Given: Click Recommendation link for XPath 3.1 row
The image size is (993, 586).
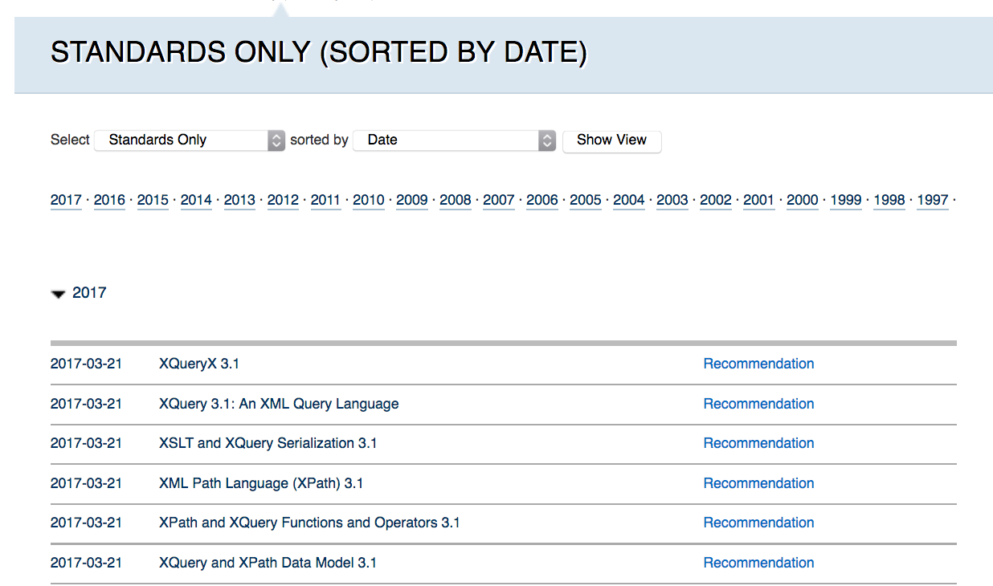Looking at the screenshot, I should 758,483.
